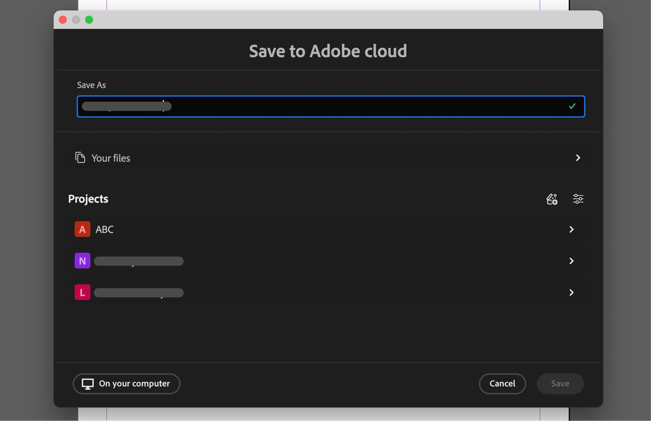The height and width of the screenshot is (421, 651).
Task: Cancel the save dialog
Action: [502, 384]
